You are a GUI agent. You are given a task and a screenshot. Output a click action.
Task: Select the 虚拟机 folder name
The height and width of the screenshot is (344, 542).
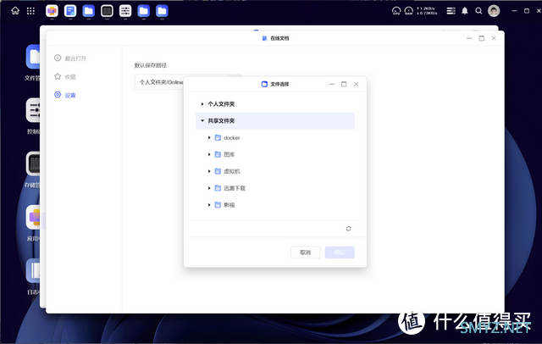click(232, 171)
